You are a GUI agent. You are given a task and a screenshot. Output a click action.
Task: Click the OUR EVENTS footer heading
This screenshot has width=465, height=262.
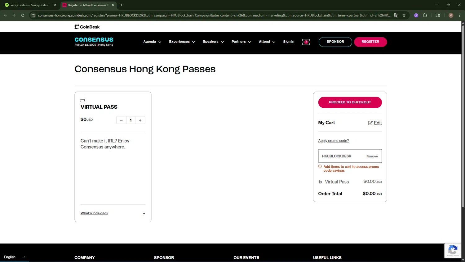point(246,258)
